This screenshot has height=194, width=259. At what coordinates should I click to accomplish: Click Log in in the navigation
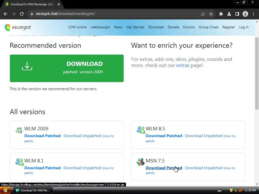(x=244, y=27)
